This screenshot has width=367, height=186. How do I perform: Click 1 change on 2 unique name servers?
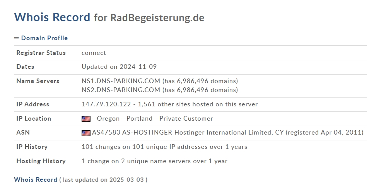click(154, 161)
